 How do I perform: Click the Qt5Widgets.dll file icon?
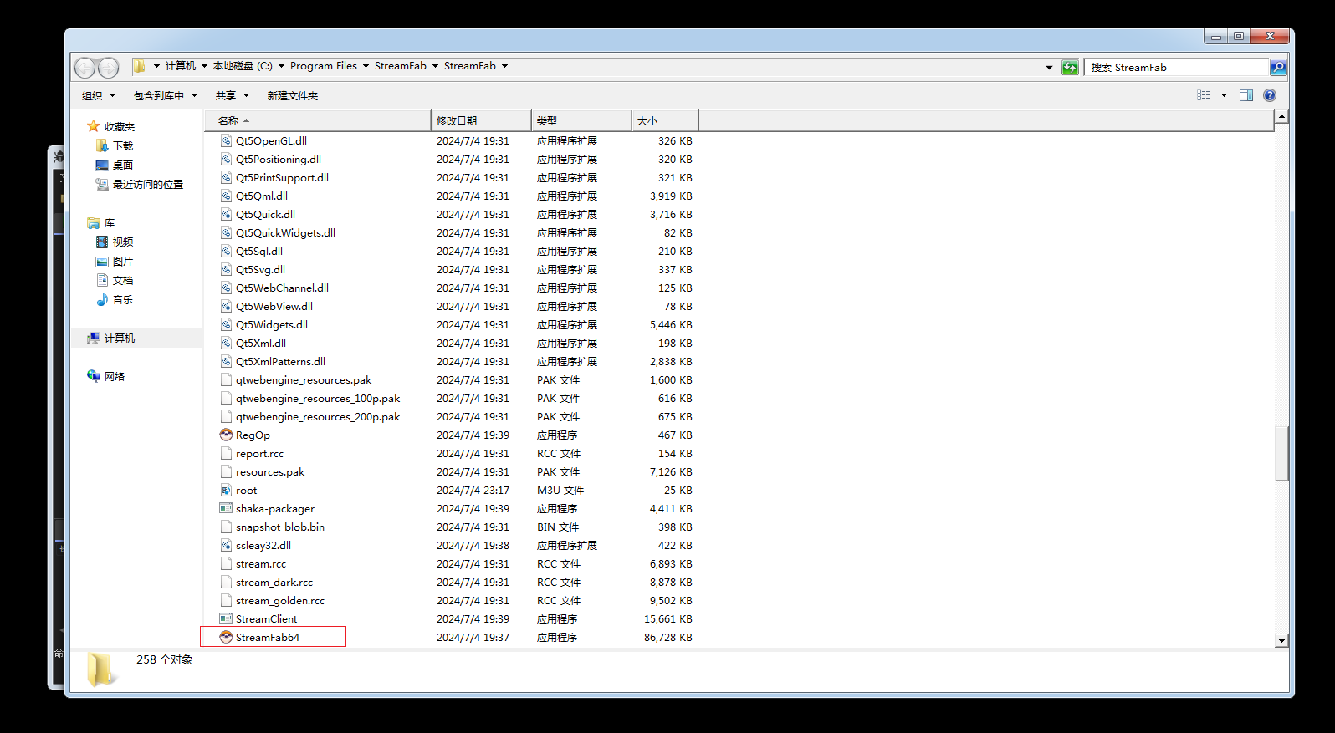(226, 324)
